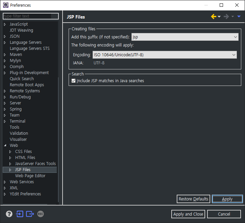The width and height of the screenshot is (245, 223).
Task: Click the Preferences window app icon
Action: pyautogui.click(x=6, y=5)
